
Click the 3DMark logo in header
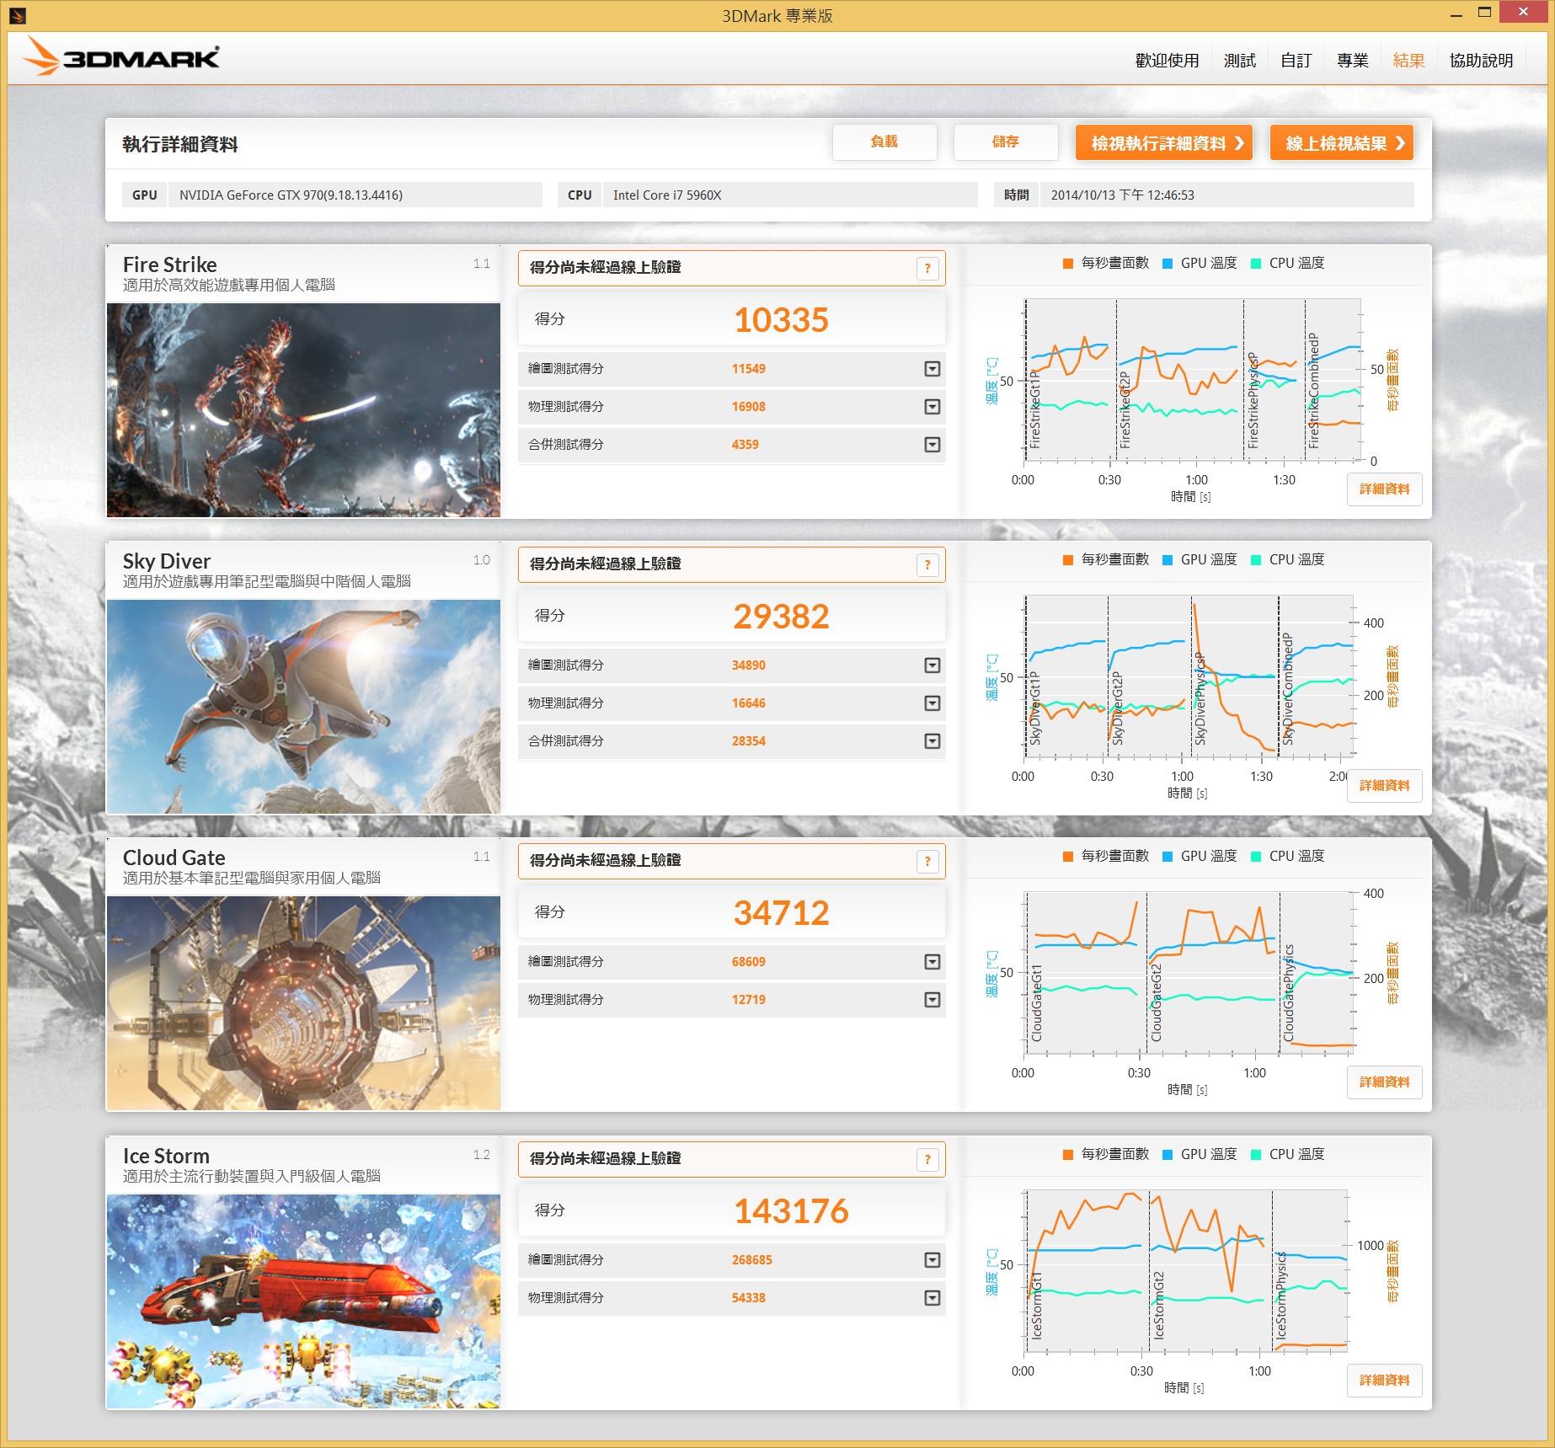(122, 56)
